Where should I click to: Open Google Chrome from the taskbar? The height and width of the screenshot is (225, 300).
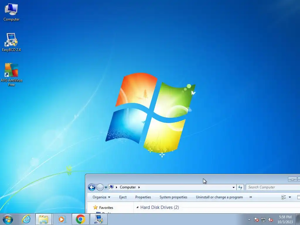(x=80, y=219)
